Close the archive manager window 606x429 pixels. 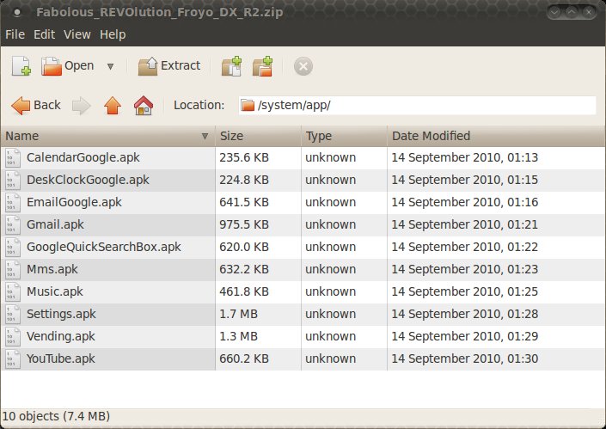pos(589,12)
